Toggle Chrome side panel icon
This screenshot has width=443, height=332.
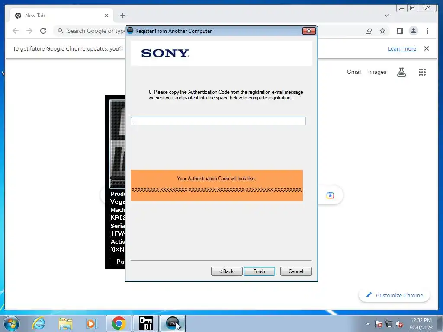pyautogui.click(x=399, y=31)
